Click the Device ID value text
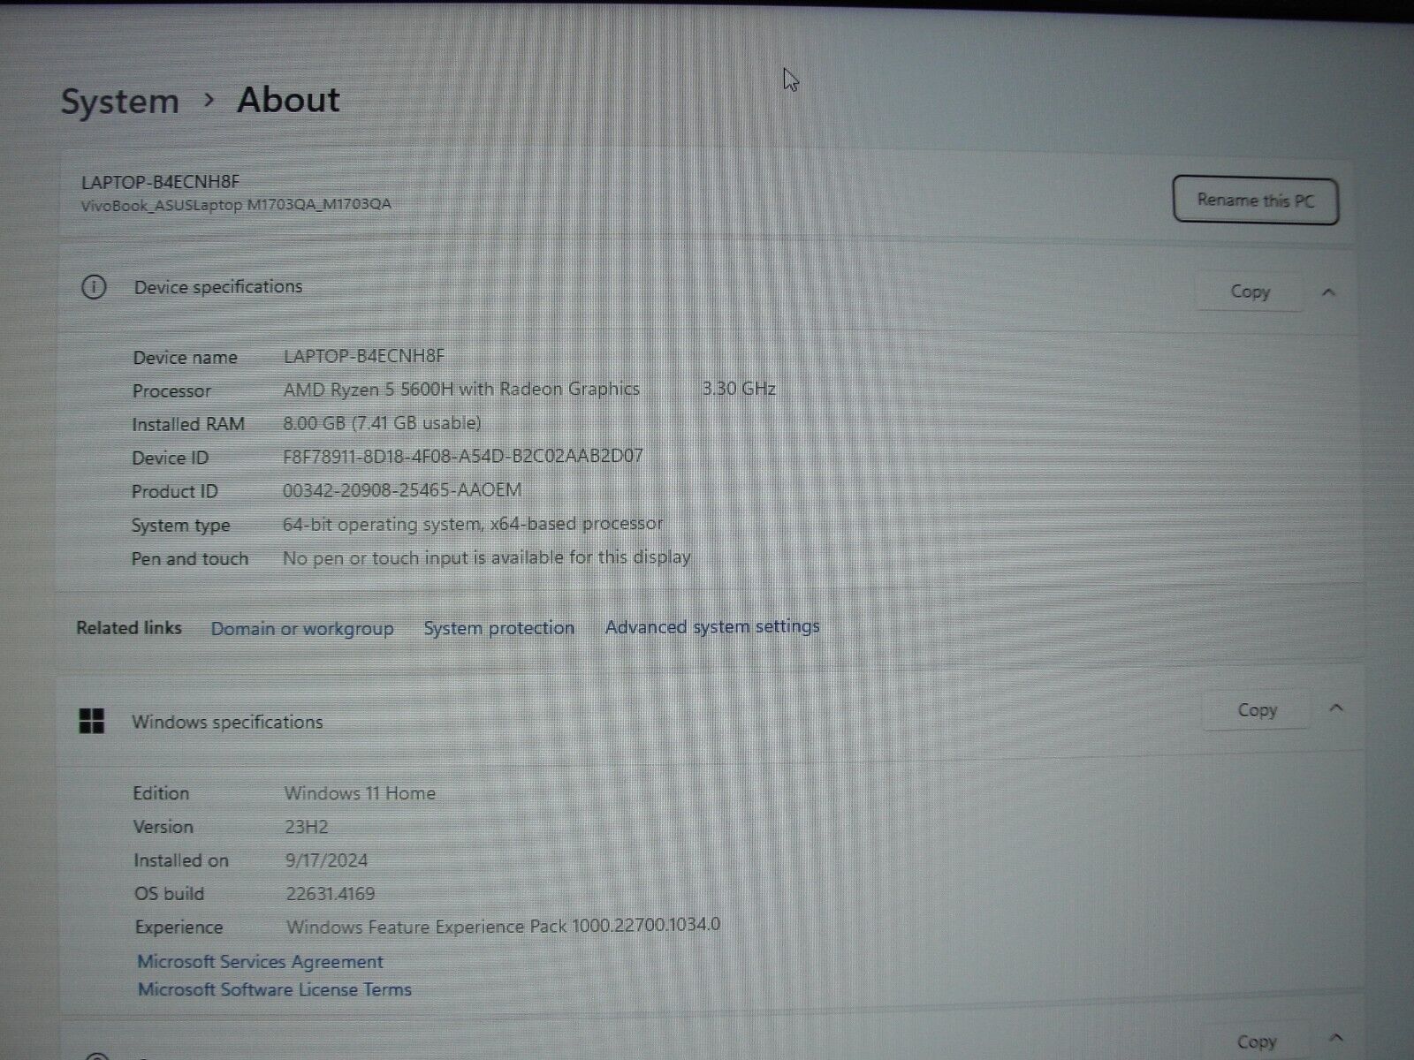1414x1060 pixels. [462, 457]
